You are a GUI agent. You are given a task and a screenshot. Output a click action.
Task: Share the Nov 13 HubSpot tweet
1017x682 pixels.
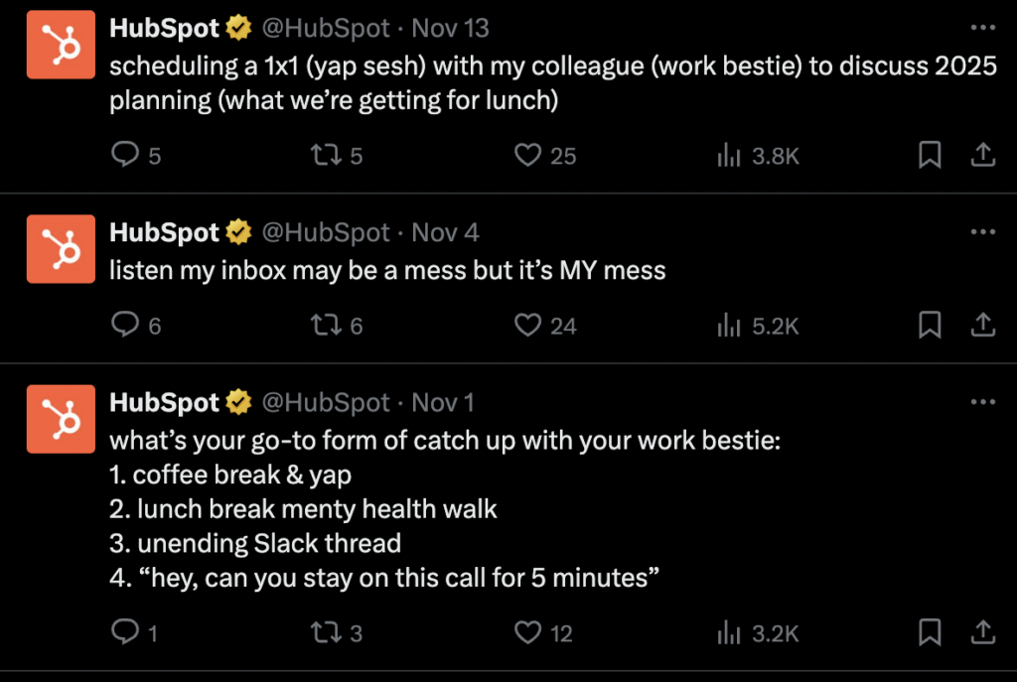coord(982,156)
